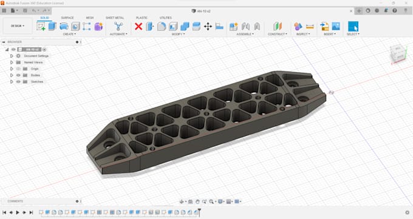Switch to the SURFACE tab
The width and height of the screenshot is (413, 219).
pyautogui.click(x=67, y=18)
